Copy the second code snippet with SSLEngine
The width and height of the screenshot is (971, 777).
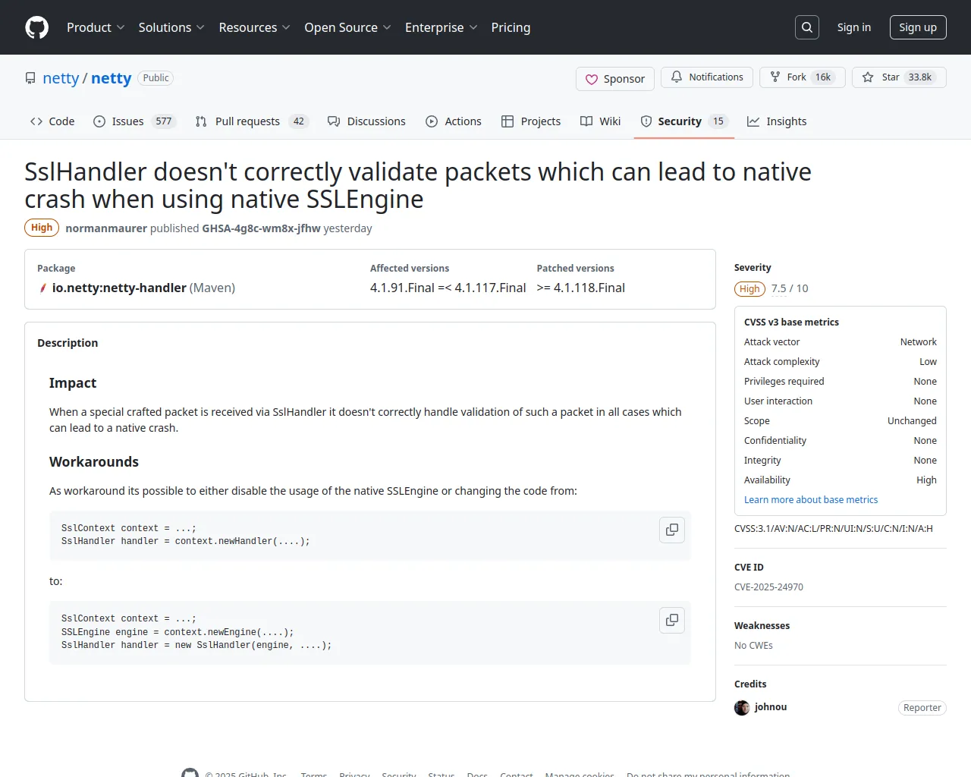coord(672,620)
